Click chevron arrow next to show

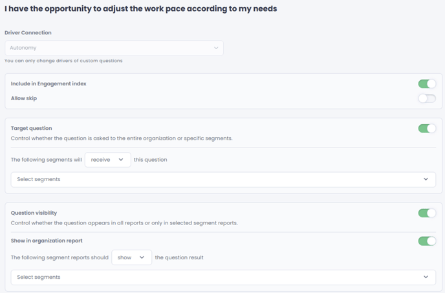142,257
